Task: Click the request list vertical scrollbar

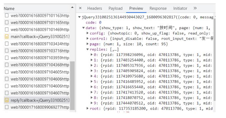Action: [x=72, y=85]
